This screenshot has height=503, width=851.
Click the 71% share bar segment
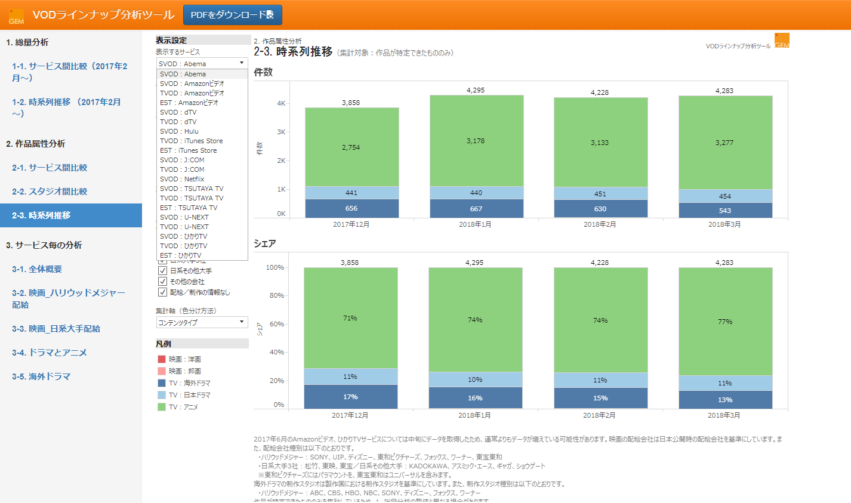[x=350, y=318]
